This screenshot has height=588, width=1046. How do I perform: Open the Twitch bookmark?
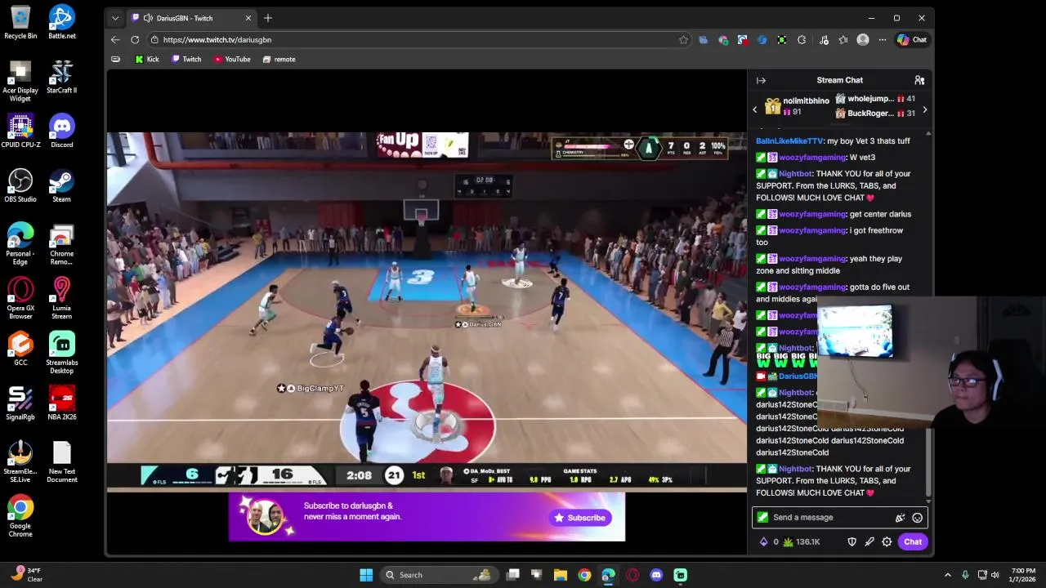(x=186, y=59)
